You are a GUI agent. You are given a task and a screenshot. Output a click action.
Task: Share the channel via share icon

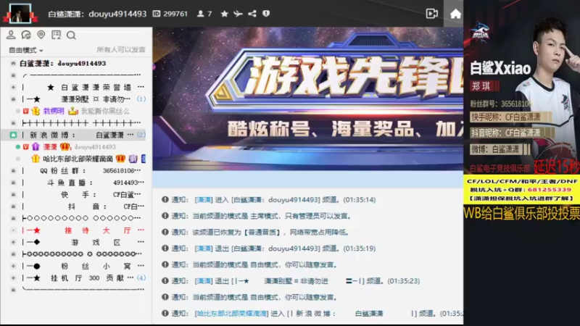coord(252,14)
